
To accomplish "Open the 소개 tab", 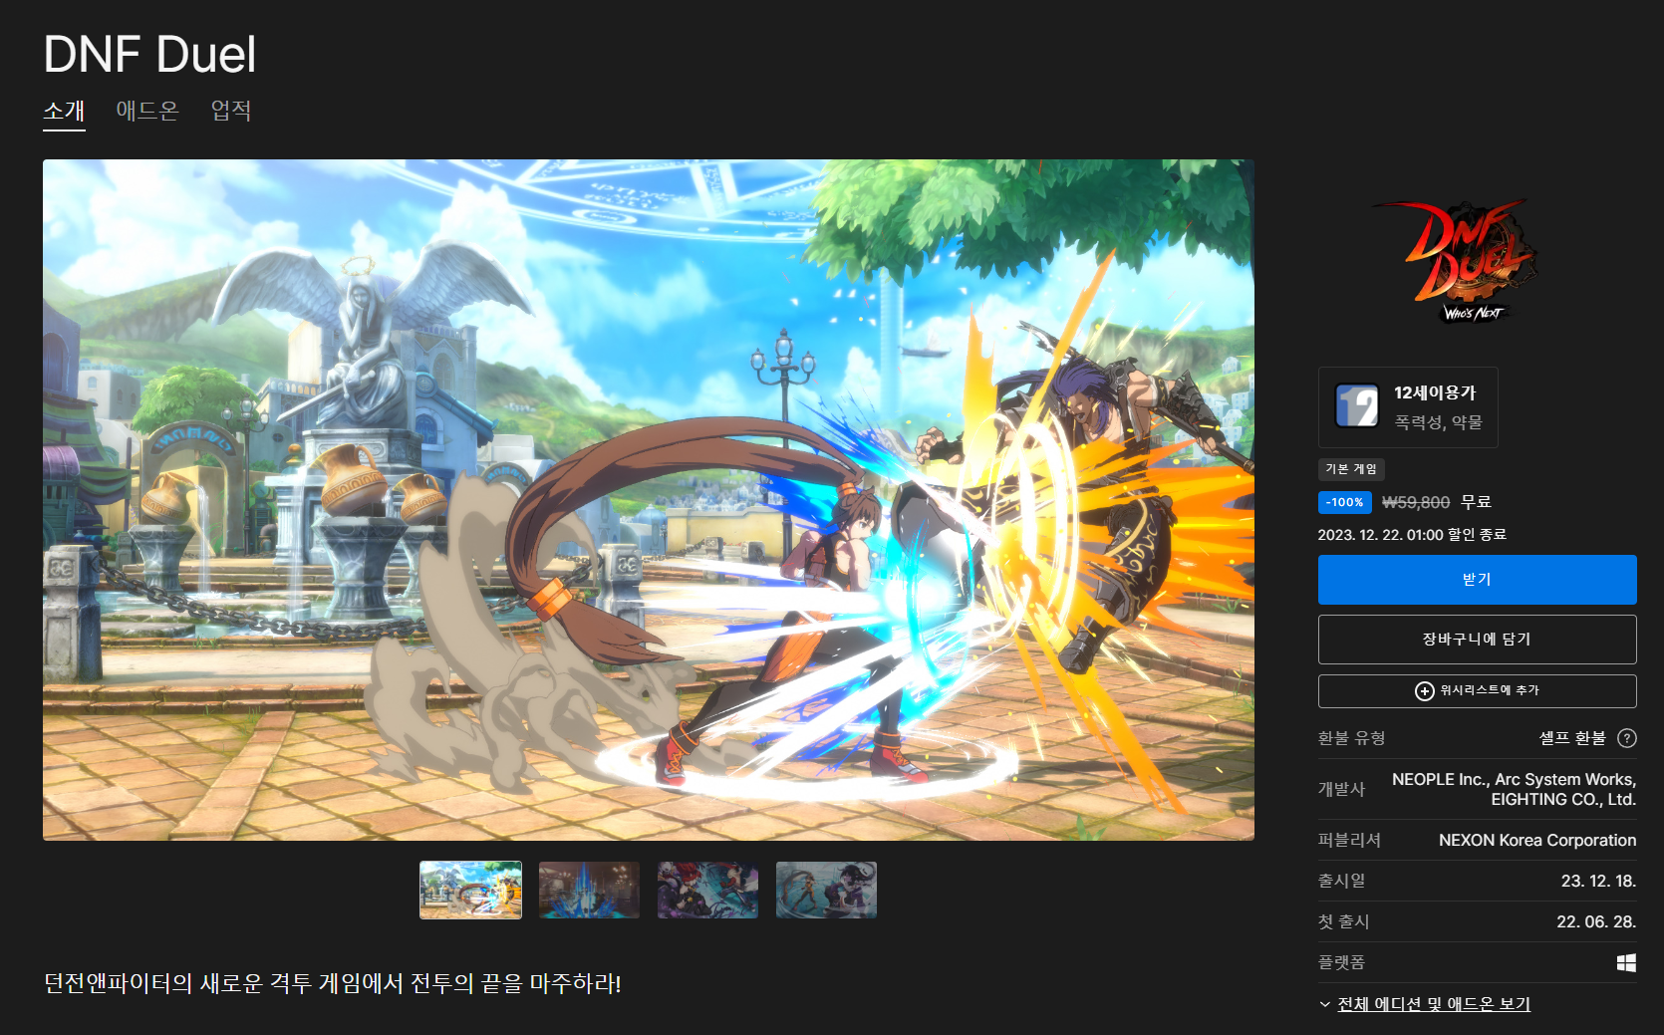I will click(x=64, y=111).
